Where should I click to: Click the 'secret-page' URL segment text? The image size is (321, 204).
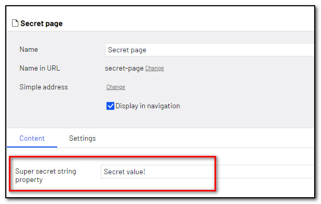tap(124, 69)
